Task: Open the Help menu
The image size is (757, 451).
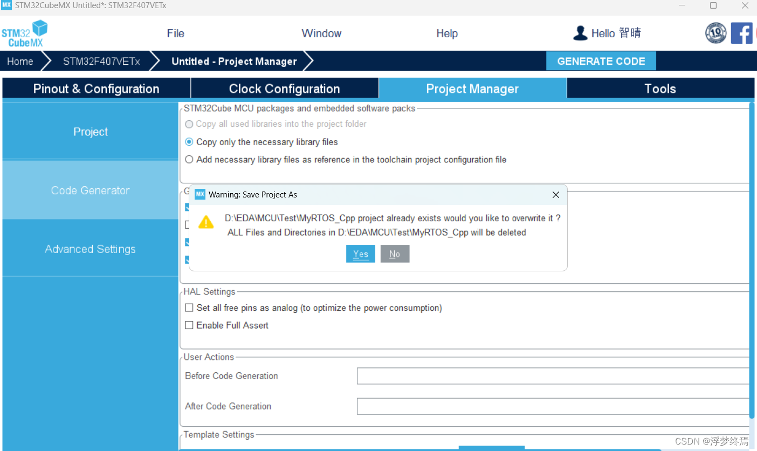Action: coord(447,33)
